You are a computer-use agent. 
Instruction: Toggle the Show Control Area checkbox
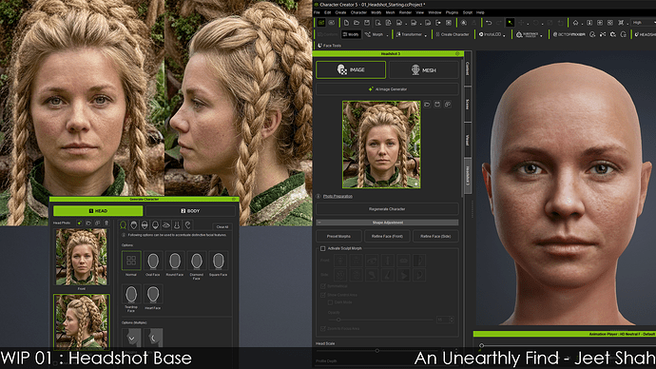click(323, 295)
